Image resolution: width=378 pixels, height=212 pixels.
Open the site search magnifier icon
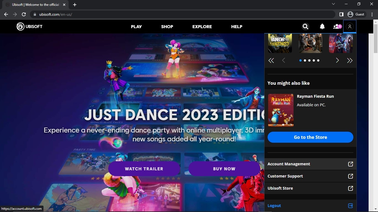pos(305,26)
